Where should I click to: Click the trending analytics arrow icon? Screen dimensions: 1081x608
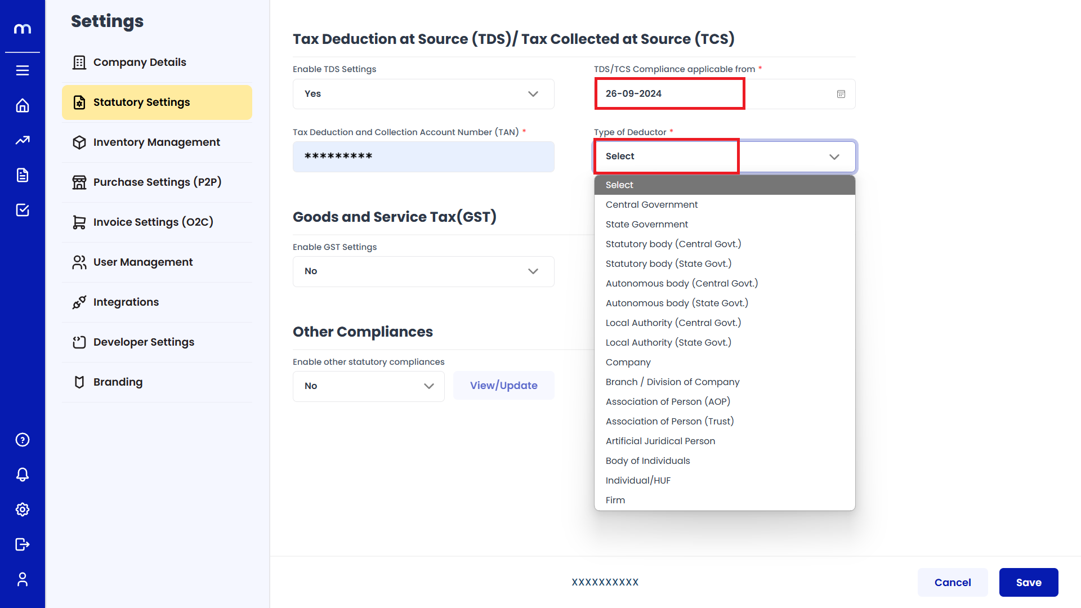[23, 140]
